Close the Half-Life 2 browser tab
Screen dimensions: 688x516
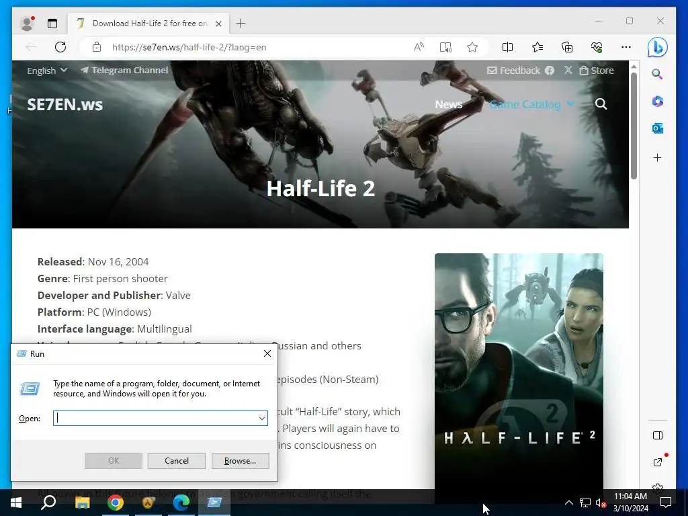coord(218,24)
